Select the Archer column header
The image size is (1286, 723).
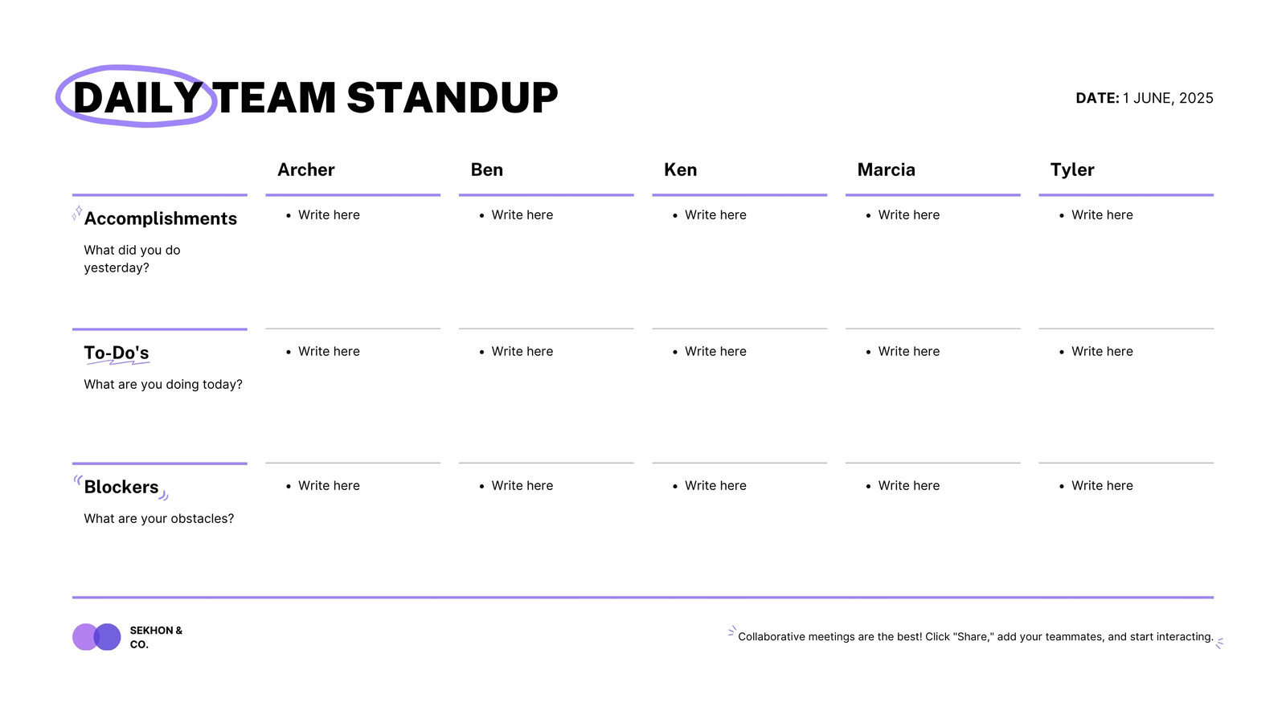click(306, 170)
